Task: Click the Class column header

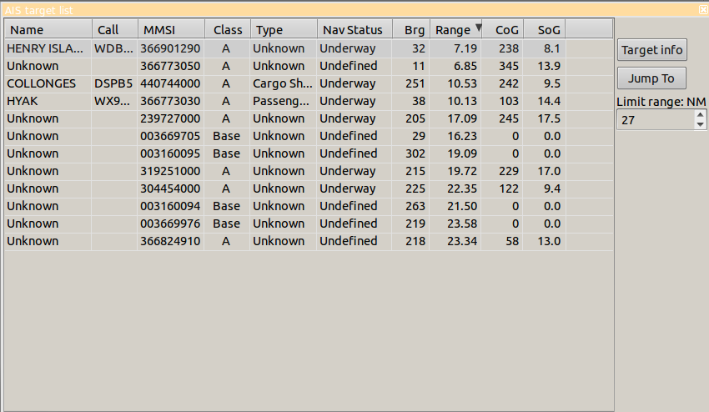Action: (x=227, y=30)
